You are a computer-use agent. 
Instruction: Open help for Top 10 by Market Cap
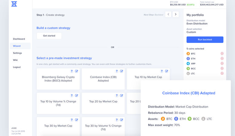pyautogui.click(x=162, y=71)
